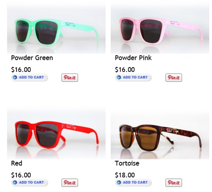This screenshot has width=212, height=192.
Task: Pin the Powder Green sunglasses
Action: pyautogui.click(x=70, y=78)
